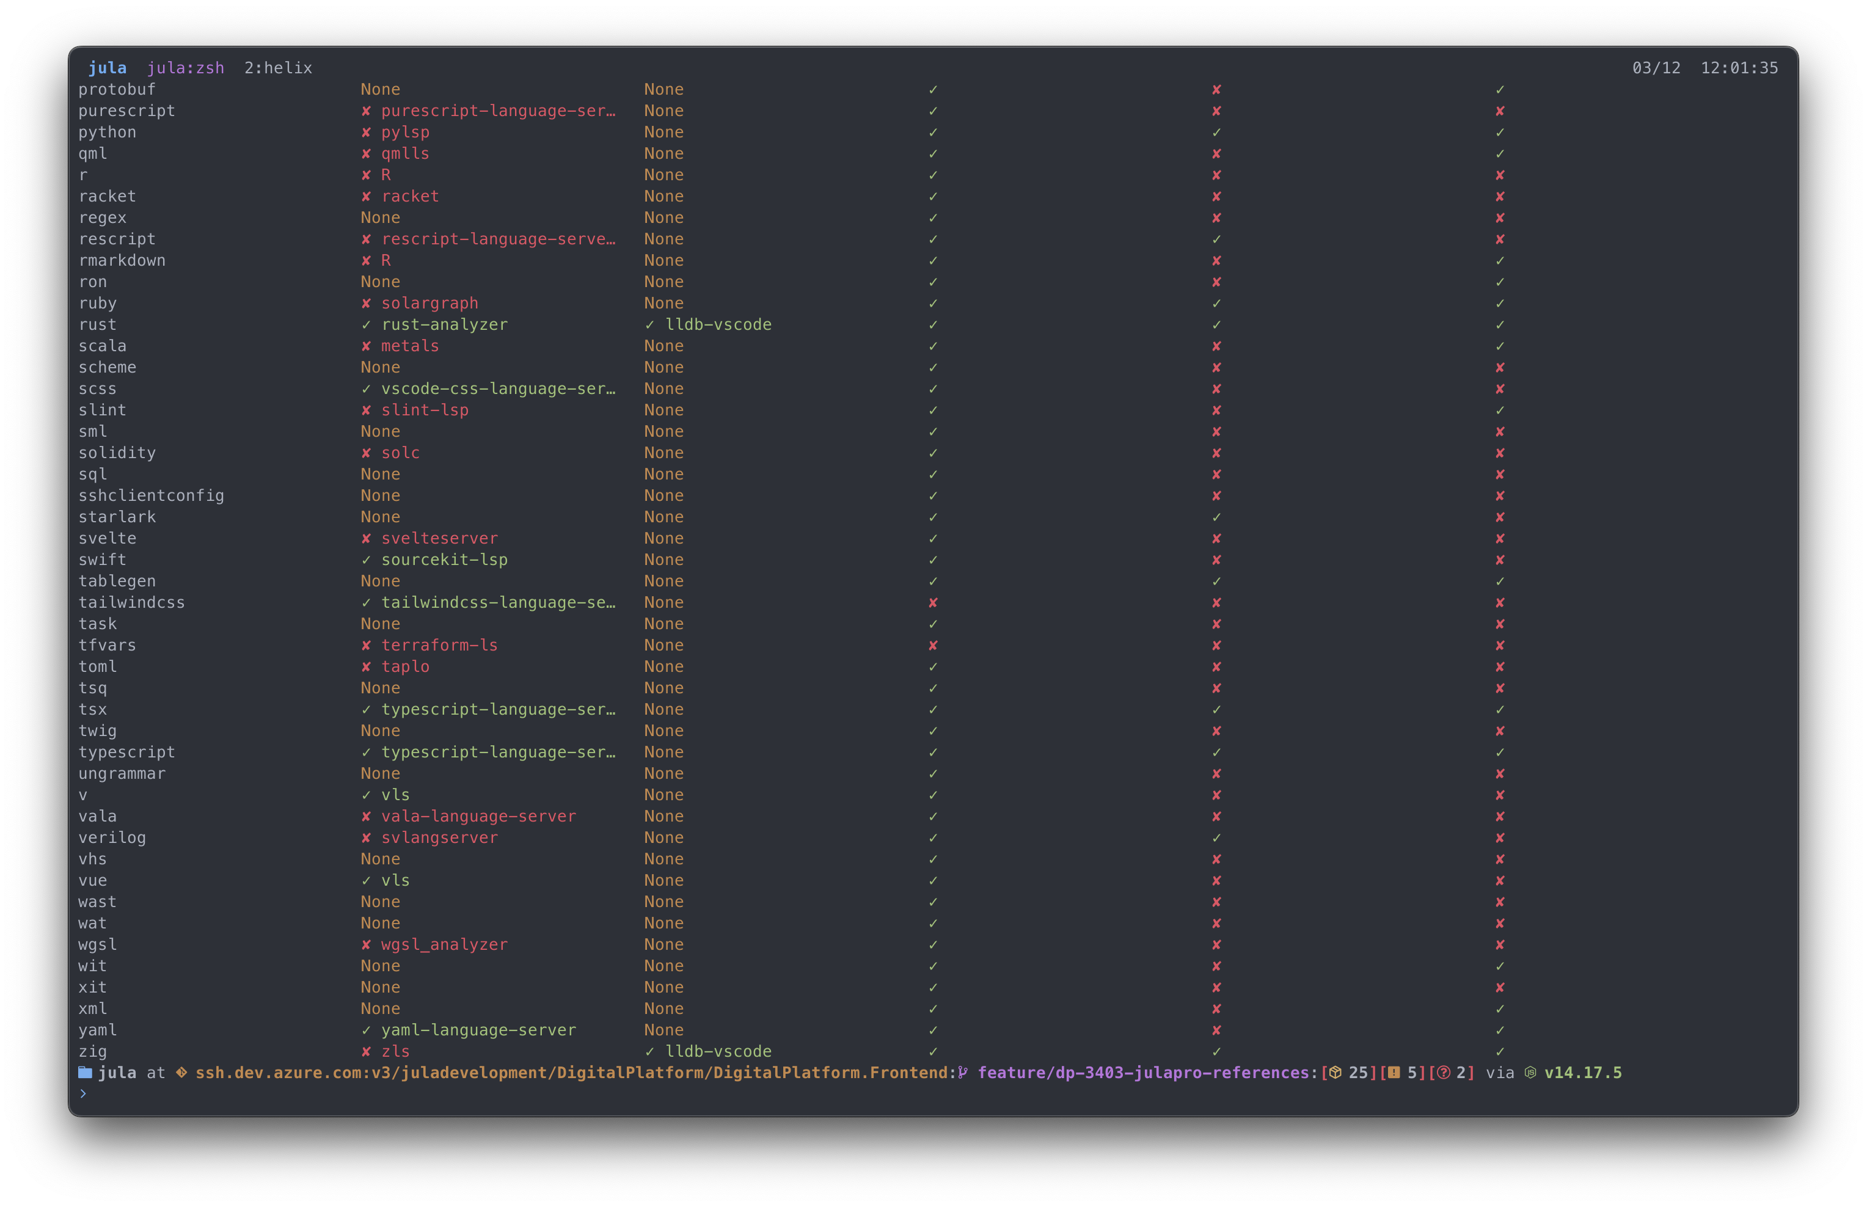
Task: Click the red cross before zls
Action: click(x=366, y=1051)
